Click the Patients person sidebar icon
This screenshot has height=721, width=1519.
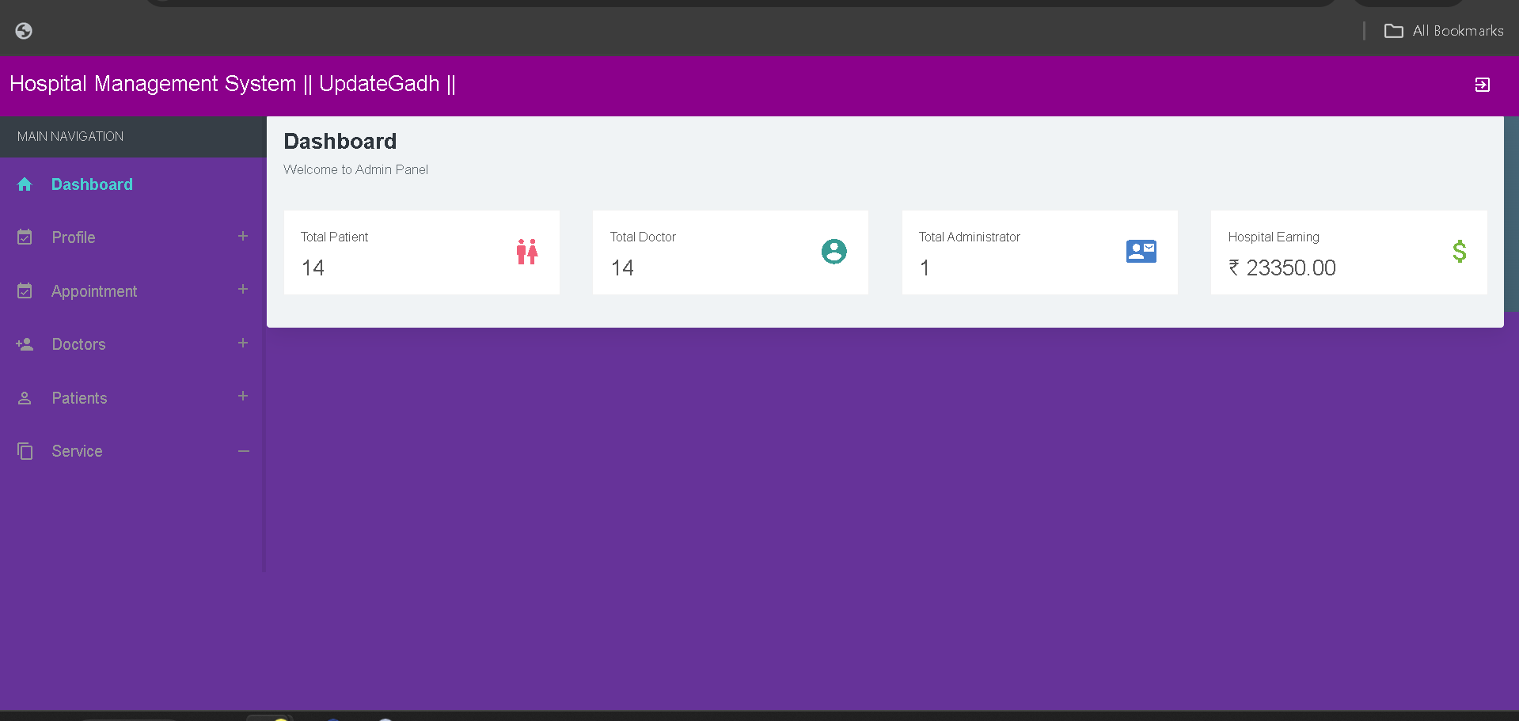[x=25, y=398]
